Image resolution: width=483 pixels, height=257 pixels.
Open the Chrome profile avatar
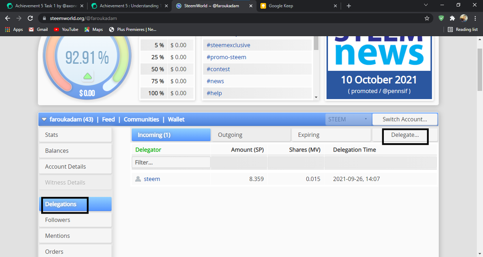point(464,18)
